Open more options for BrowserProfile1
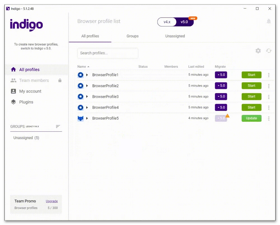 click(x=269, y=75)
